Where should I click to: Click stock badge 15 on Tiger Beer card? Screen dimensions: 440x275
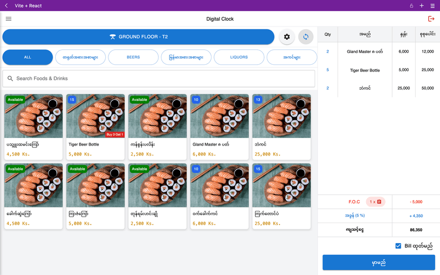click(72, 99)
